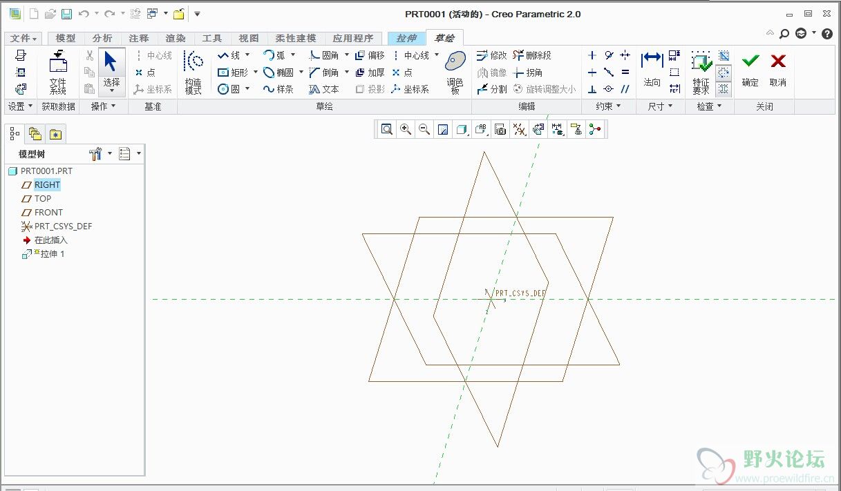Expand the Setup (设置) group menu
Screen dimensions: 841x491
pyautogui.click(x=21, y=106)
